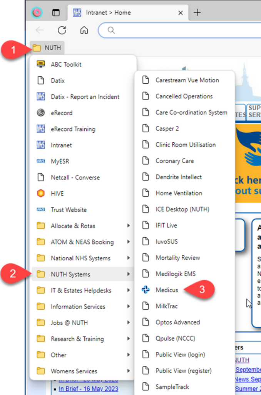The height and width of the screenshot is (395, 261).
Task: Open Trust Website bookmark
Action: [x=83, y=209]
